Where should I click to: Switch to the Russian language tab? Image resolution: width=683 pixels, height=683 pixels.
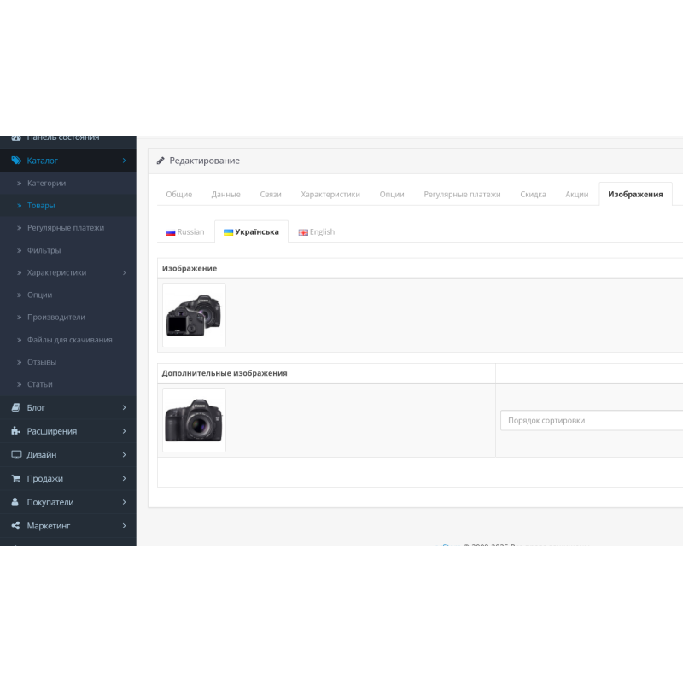click(185, 232)
